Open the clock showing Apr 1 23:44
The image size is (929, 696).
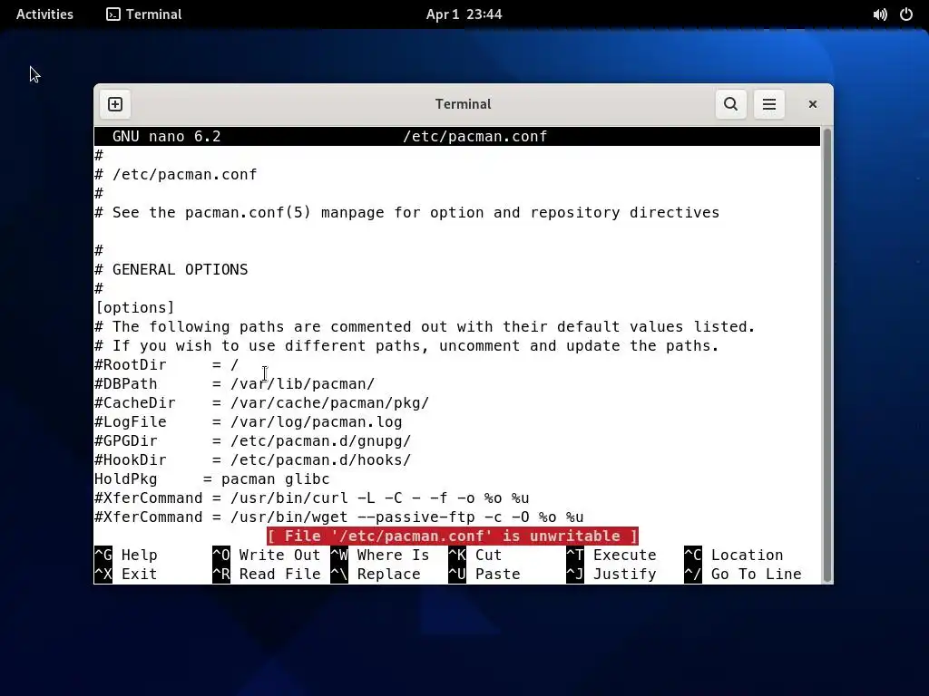(x=464, y=14)
